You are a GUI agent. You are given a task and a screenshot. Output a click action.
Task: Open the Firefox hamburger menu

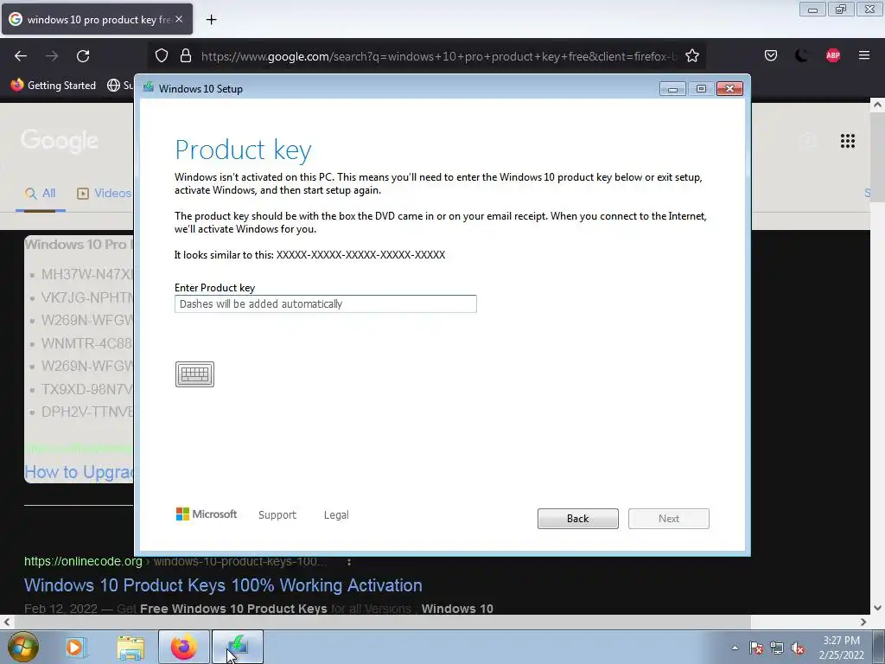(x=864, y=55)
